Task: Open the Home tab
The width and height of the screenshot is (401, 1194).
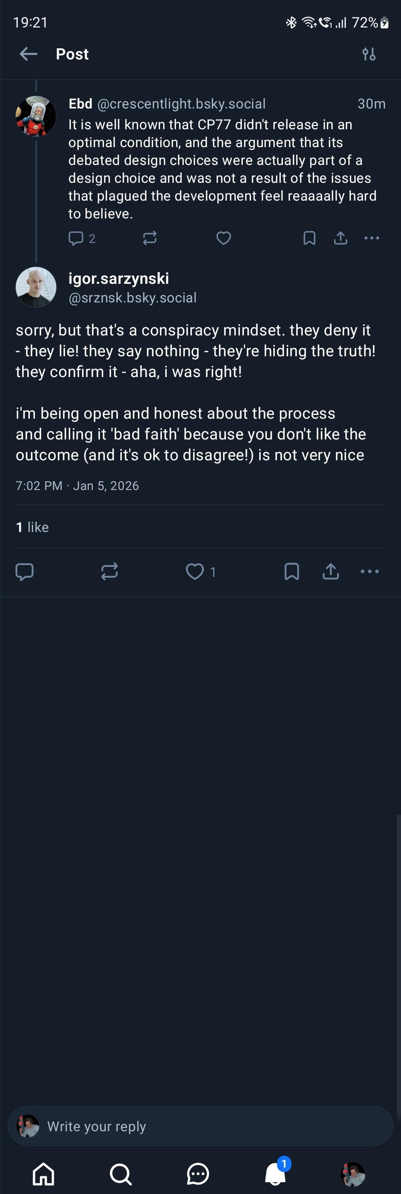Action: coord(43,1174)
